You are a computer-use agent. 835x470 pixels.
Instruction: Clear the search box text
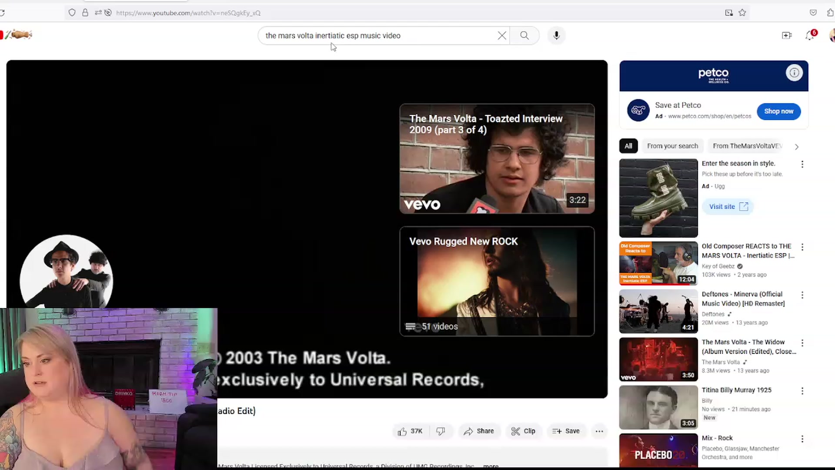click(502, 36)
